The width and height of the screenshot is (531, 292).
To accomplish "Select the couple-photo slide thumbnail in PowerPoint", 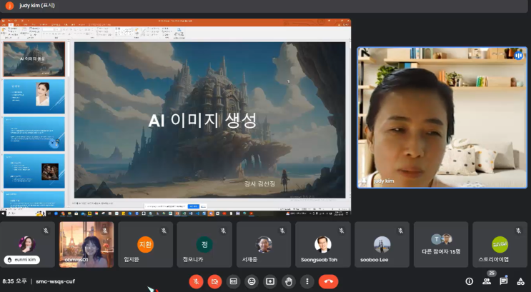I will (34, 171).
